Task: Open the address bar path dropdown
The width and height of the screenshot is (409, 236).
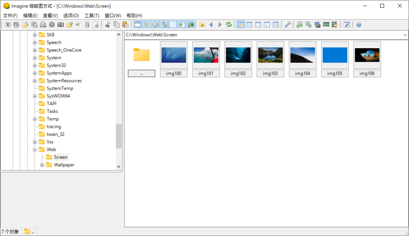Action: point(405,35)
